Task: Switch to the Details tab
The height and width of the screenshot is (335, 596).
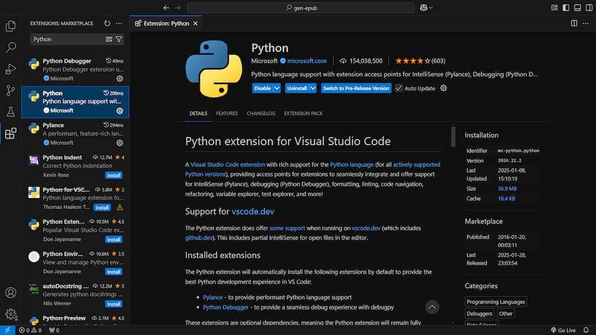Action: pos(199,113)
